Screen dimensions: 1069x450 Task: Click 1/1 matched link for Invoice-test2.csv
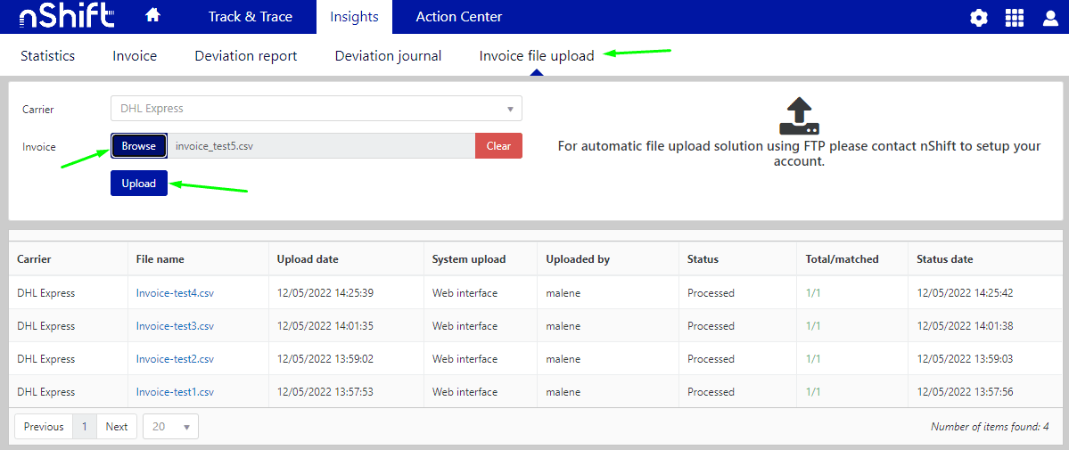pos(812,359)
